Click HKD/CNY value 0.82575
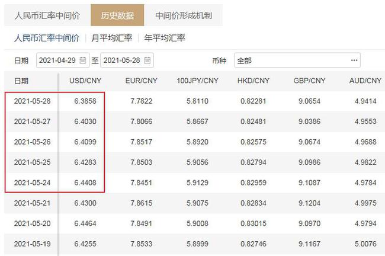 (254, 142)
